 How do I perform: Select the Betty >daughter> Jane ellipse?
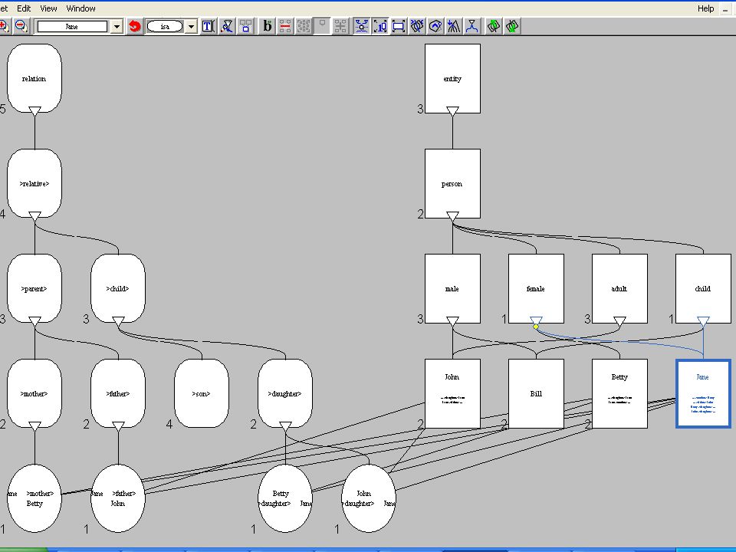coord(285,498)
